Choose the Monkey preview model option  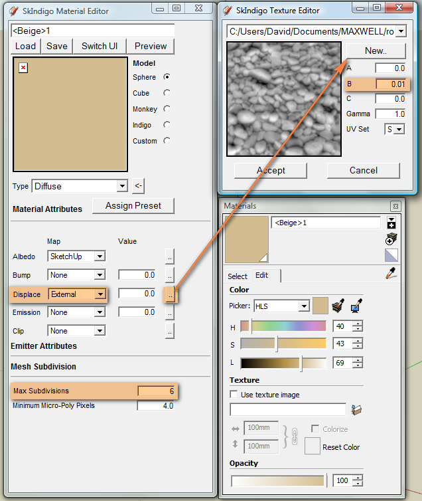[x=167, y=109]
